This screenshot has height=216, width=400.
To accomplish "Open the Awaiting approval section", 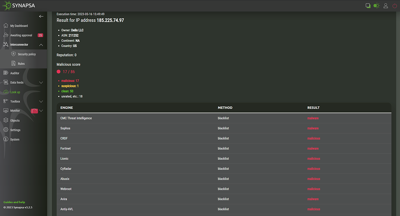I will click(x=21, y=35).
